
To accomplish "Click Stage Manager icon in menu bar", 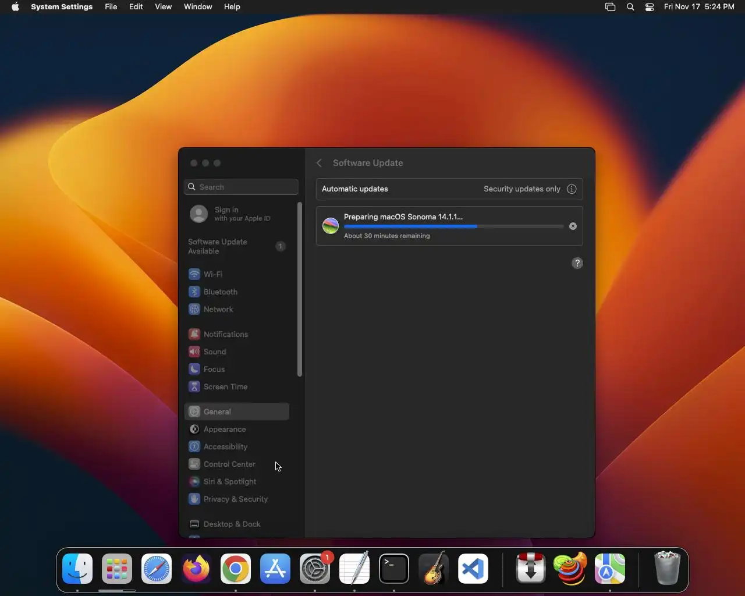I will pyautogui.click(x=610, y=7).
